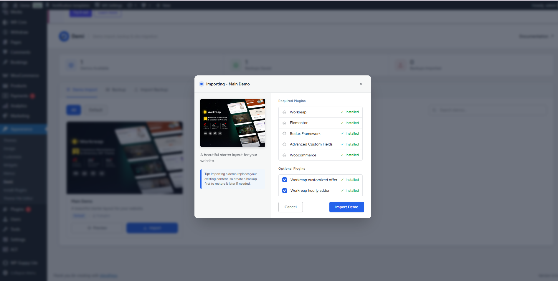Select the Redux Framework plugin name
558x281 pixels.
pyautogui.click(x=305, y=134)
